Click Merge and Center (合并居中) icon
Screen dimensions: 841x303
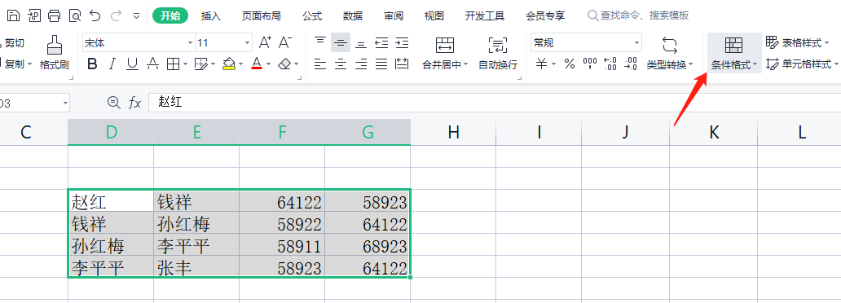tap(445, 45)
